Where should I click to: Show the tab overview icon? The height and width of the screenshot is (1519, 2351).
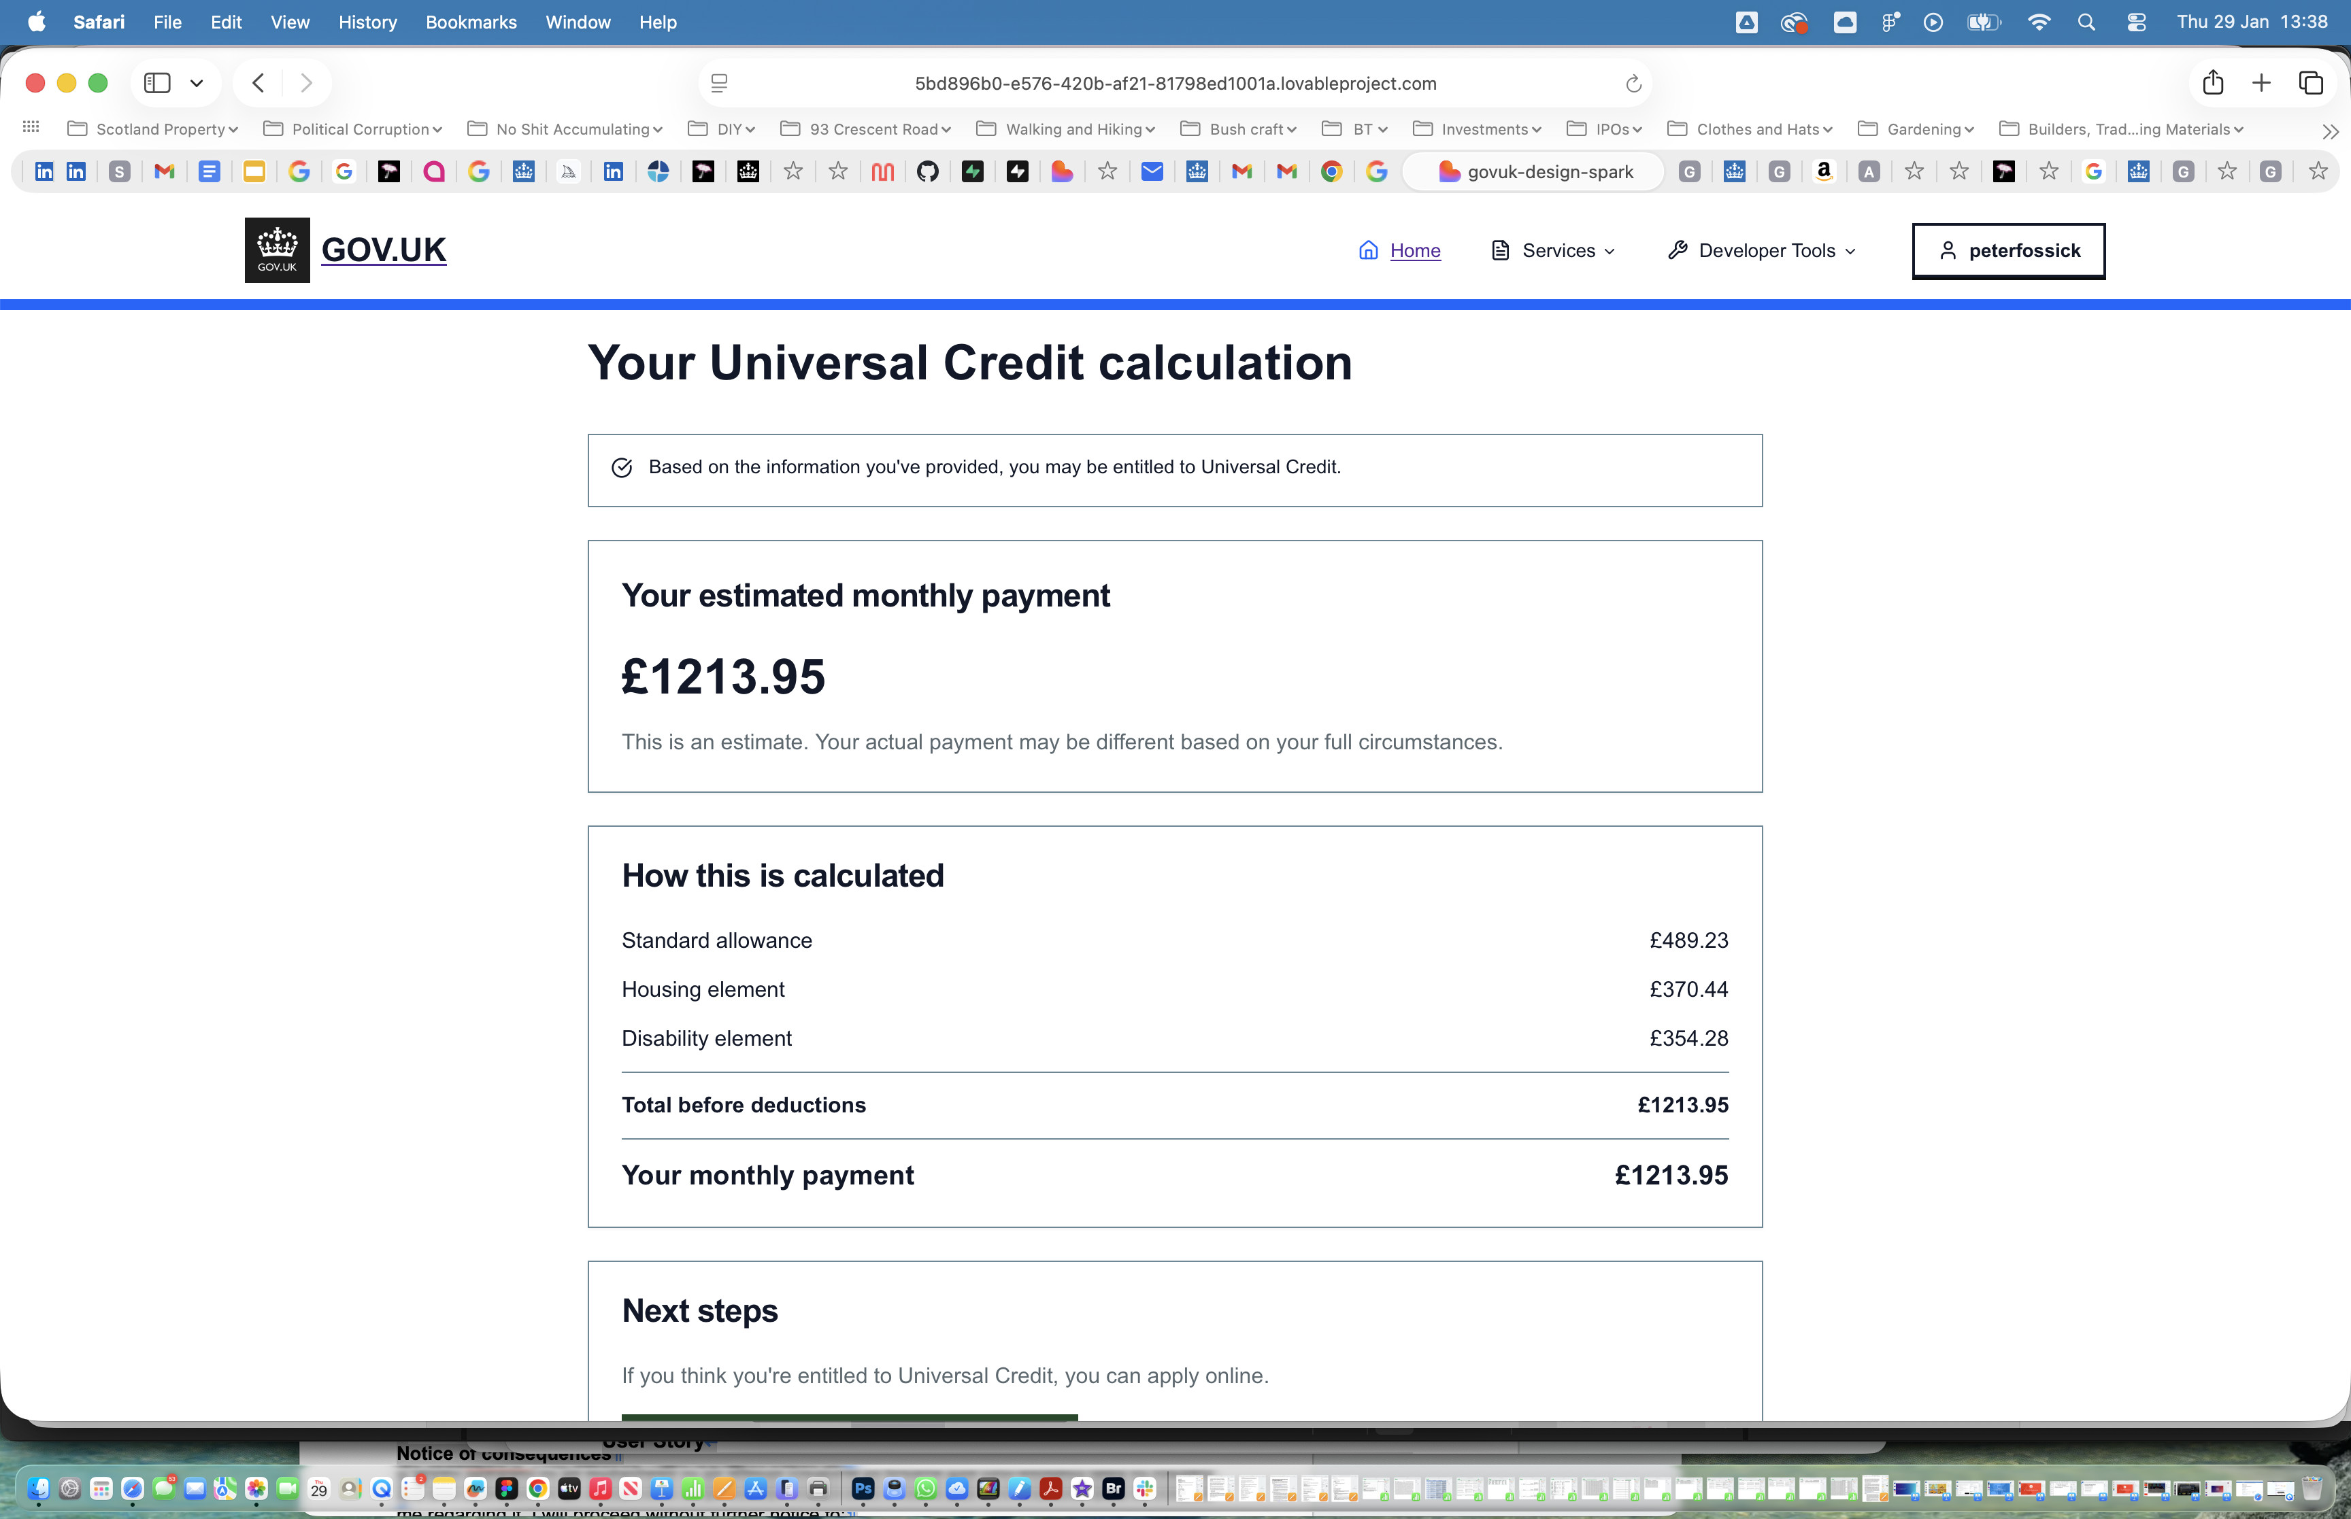2311,83
